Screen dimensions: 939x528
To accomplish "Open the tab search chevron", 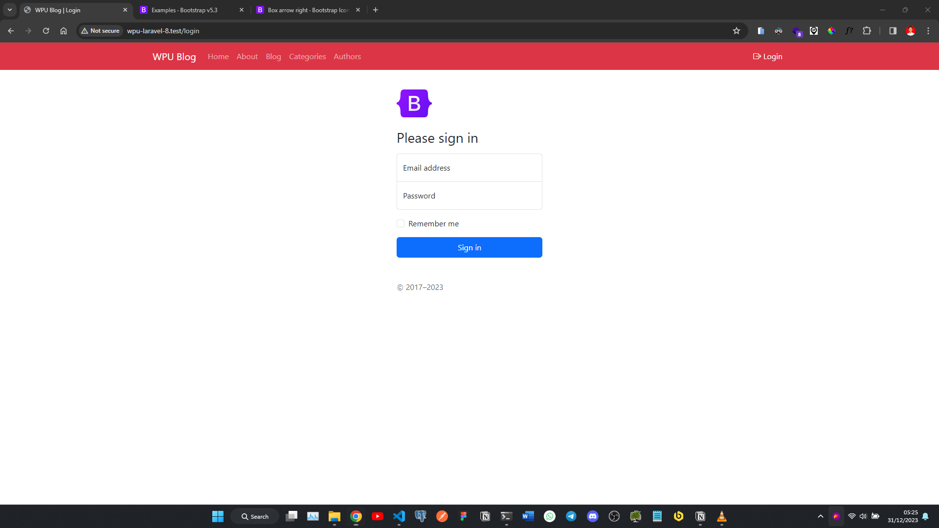I will click(x=9, y=10).
